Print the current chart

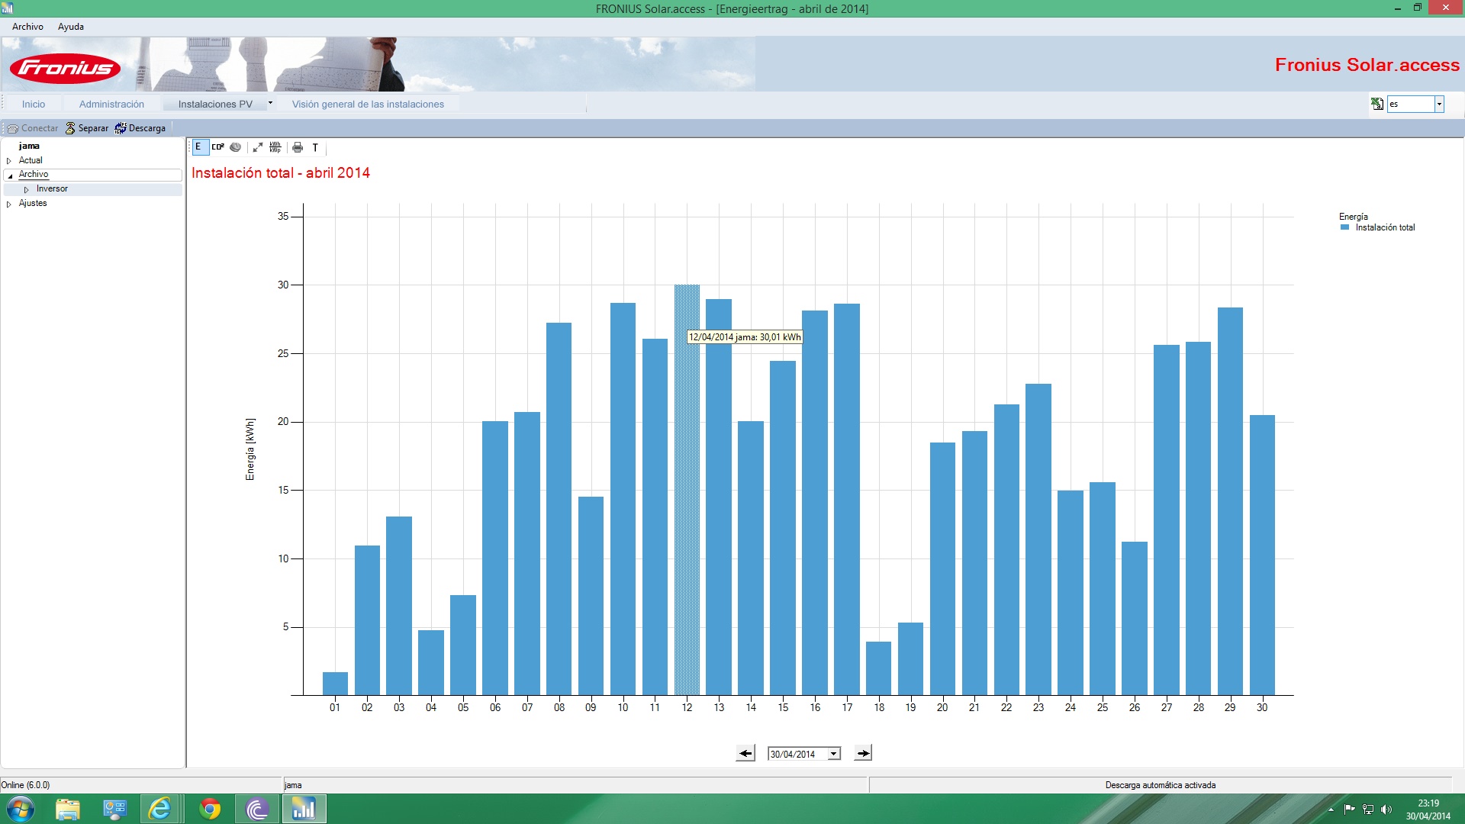click(298, 147)
